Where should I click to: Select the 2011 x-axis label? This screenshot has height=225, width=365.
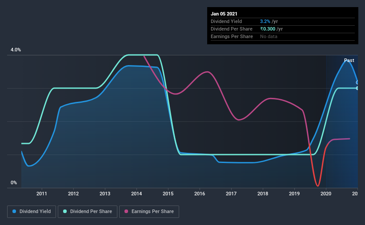(x=42, y=194)
